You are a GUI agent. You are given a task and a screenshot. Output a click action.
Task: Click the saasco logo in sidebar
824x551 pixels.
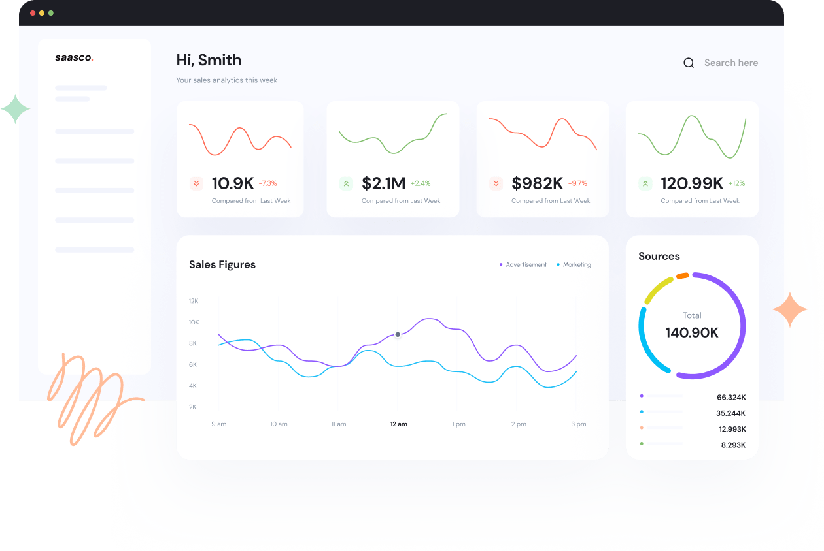(74, 57)
